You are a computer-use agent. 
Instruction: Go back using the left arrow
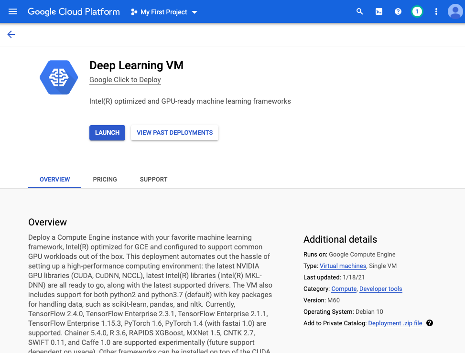(11, 34)
